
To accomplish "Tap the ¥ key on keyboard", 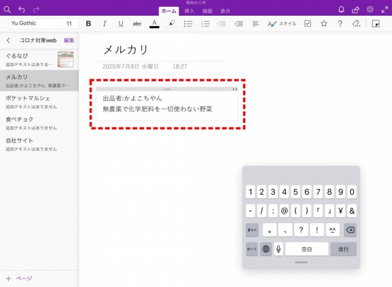I will pos(340,211).
